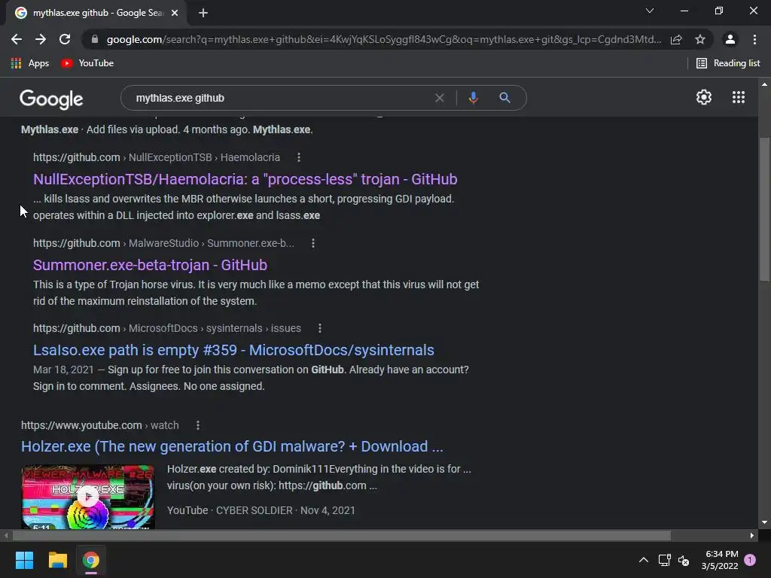Image resolution: width=771 pixels, height=578 pixels.
Task: Play the Holzer.exe video thumbnail
Action: pyautogui.click(x=88, y=497)
